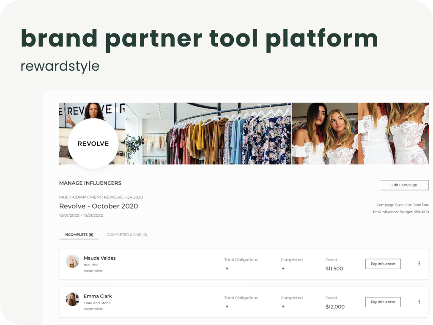
Task: Open more options for Emma Clark
Action: 419,302
